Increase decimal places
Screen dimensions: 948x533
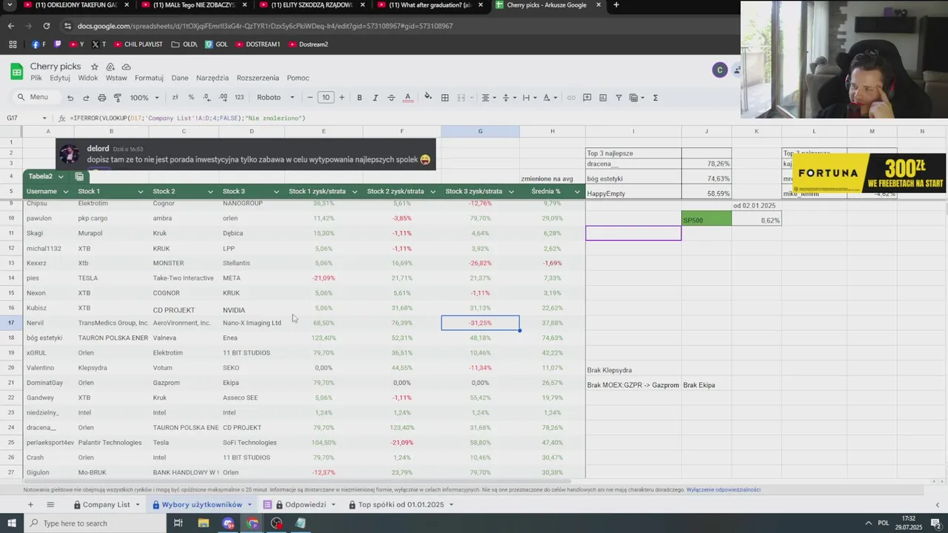coord(222,98)
